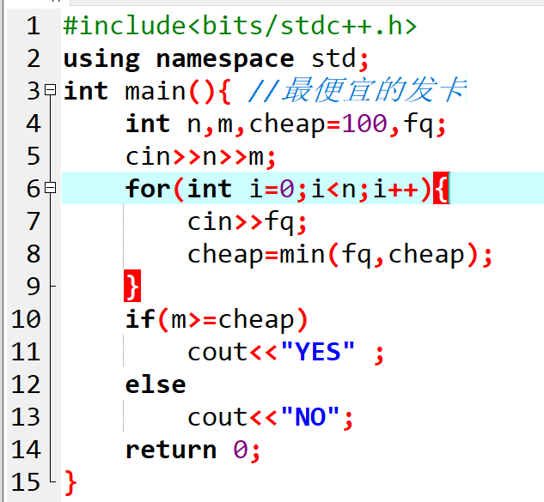544x502 pixels.
Task: Click the 'namespace' keyword on line 2
Action: point(225,59)
